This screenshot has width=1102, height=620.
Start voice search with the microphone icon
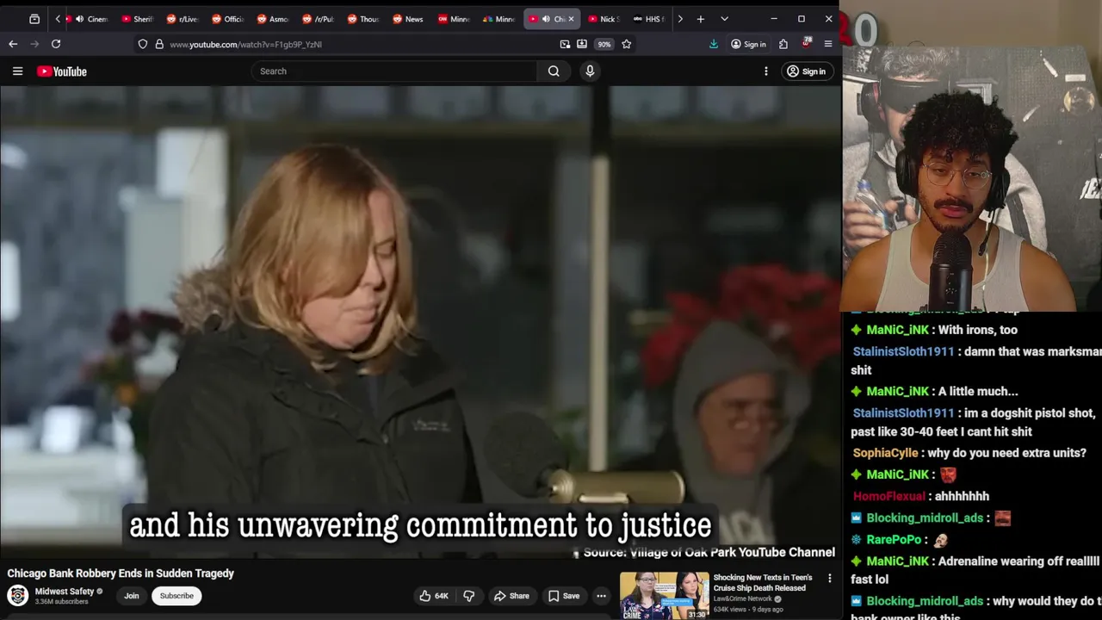590,71
